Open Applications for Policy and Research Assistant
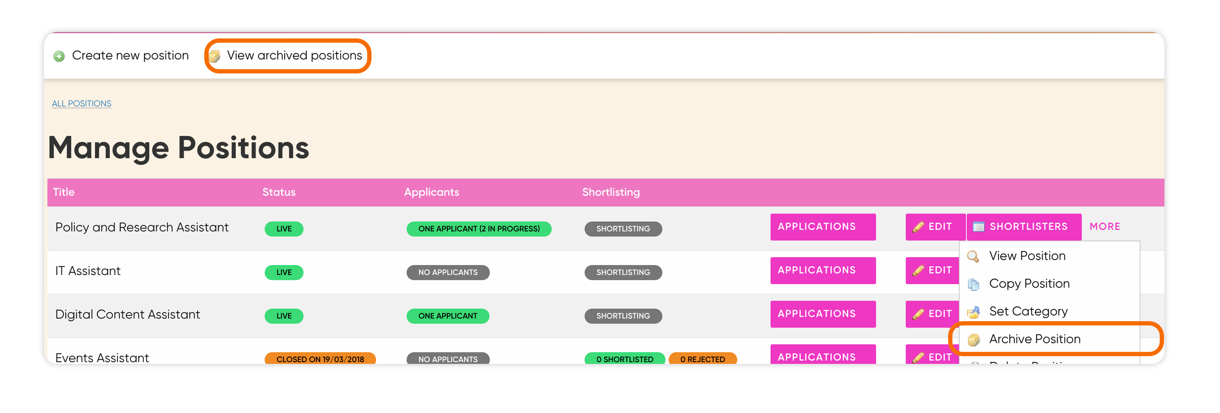The height and width of the screenshot is (413, 1220). [822, 227]
